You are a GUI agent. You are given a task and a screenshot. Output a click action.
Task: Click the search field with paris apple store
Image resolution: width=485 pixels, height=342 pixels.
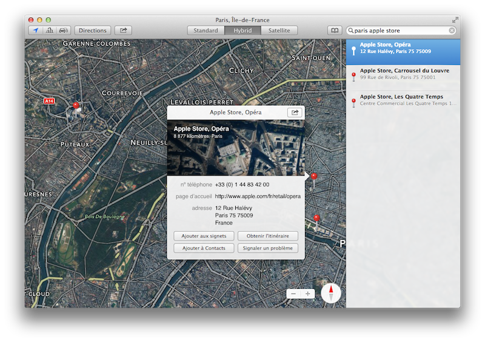(401, 30)
